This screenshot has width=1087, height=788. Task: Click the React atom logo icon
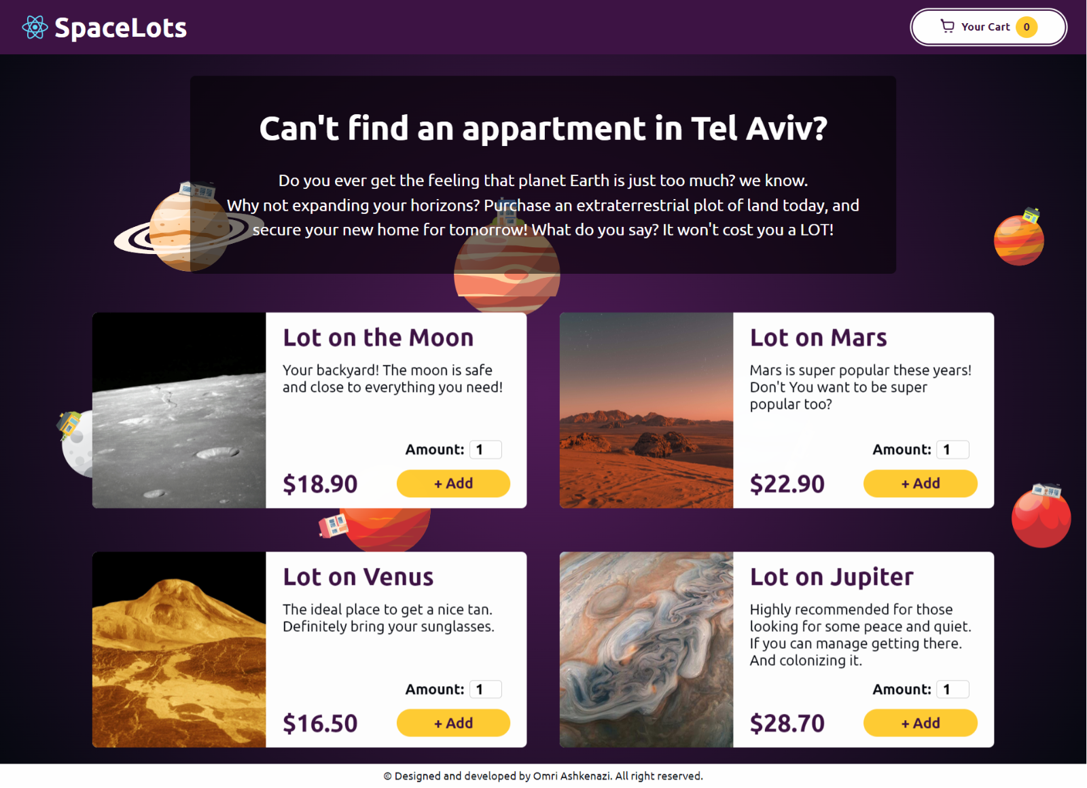35,27
